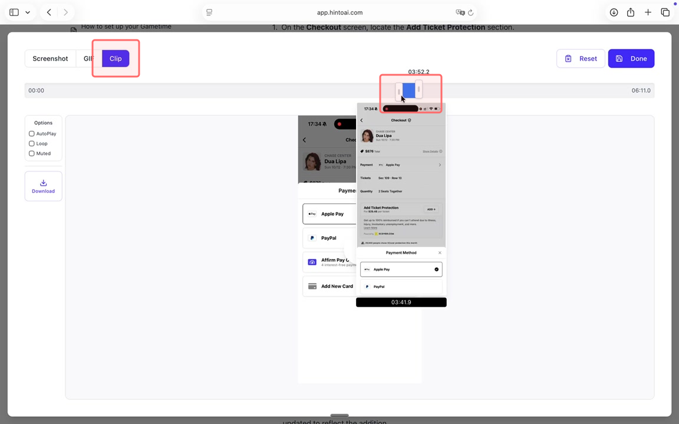Enable the AutoPlay checkbox

pos(32,134)
